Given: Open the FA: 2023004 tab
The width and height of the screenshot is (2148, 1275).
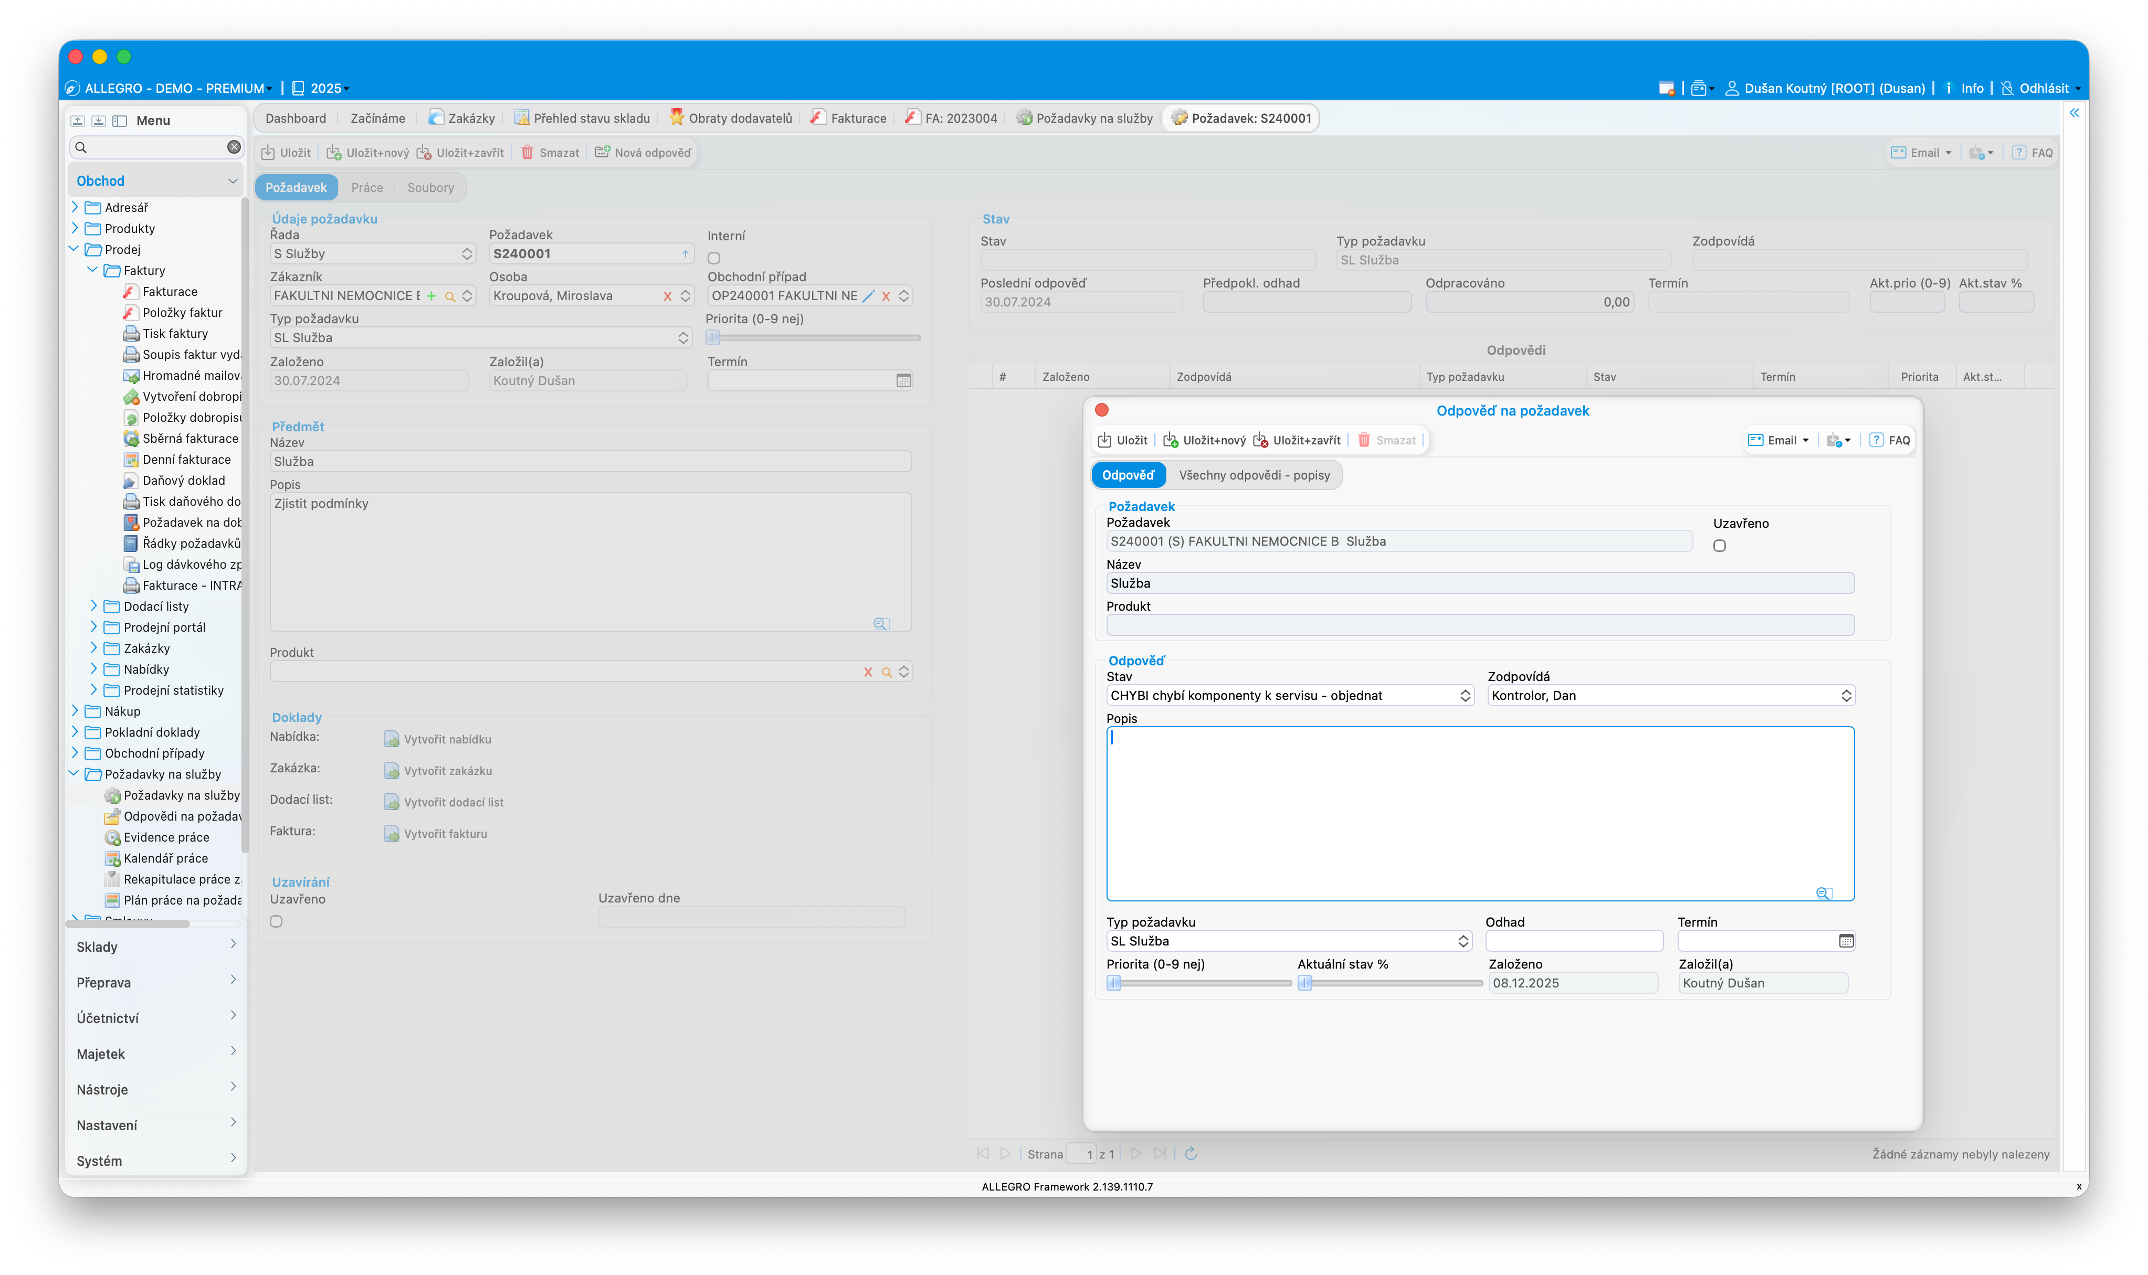Looking at the screenshot, I should [952, 118].
